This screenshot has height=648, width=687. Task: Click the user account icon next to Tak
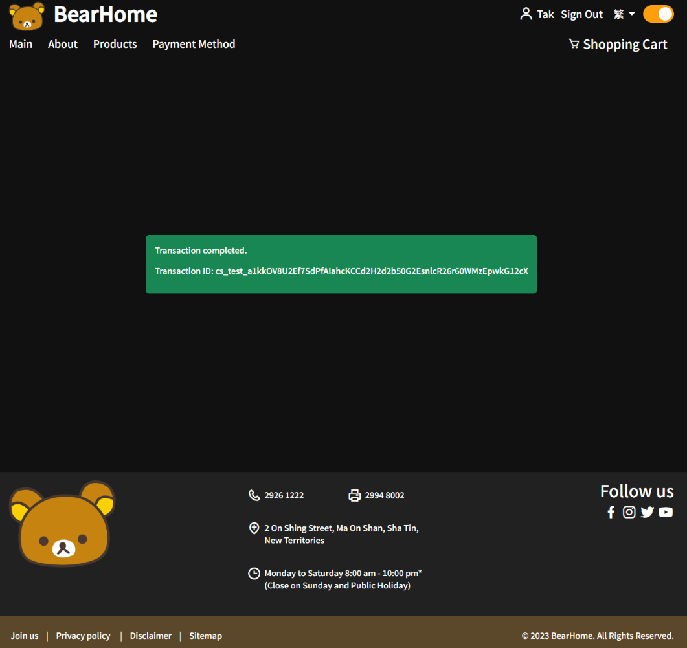[524, 14]
